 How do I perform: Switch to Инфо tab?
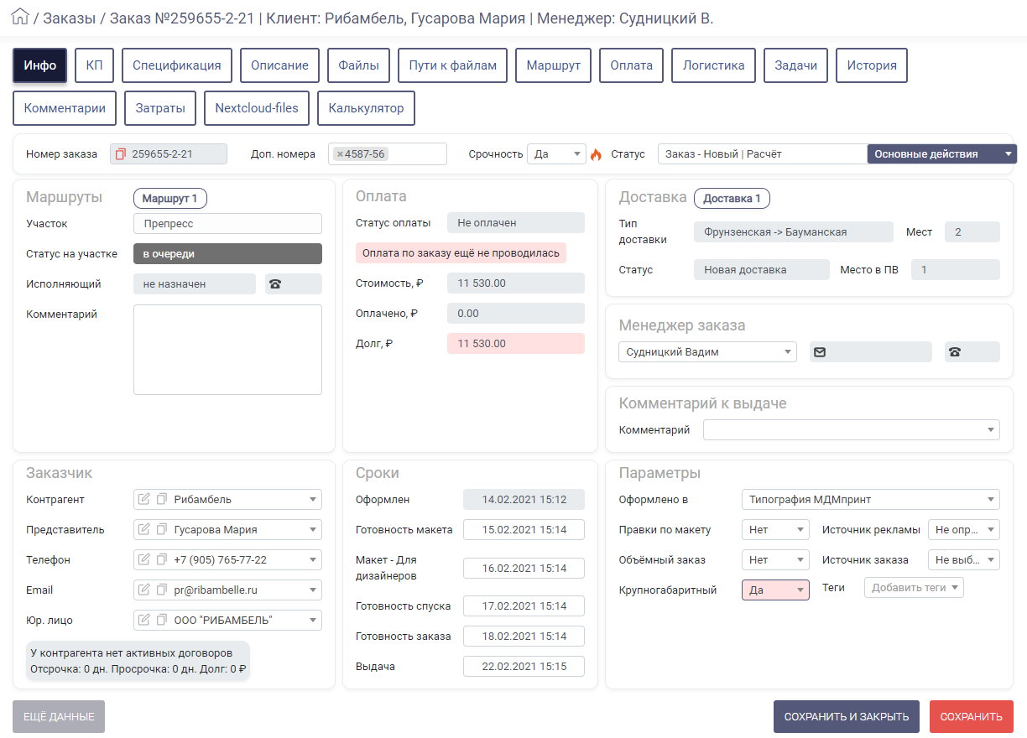(40, 65)
